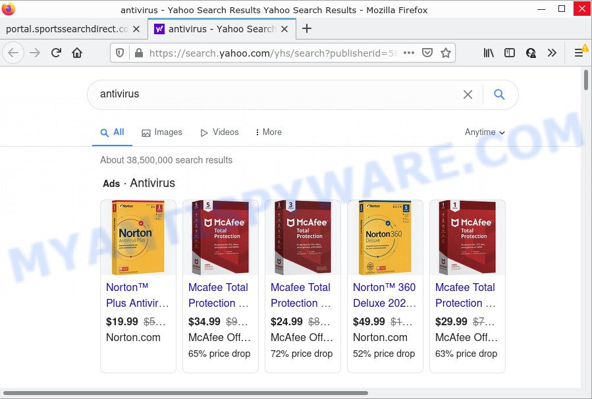Image resolution: width=592 pixels, height=399 pixels.
Task: Click Norton AntiVirus Plus box image
Action: click(x=138, y=238)
